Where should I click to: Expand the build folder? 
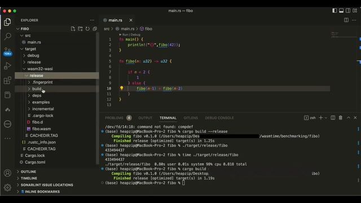29,89
